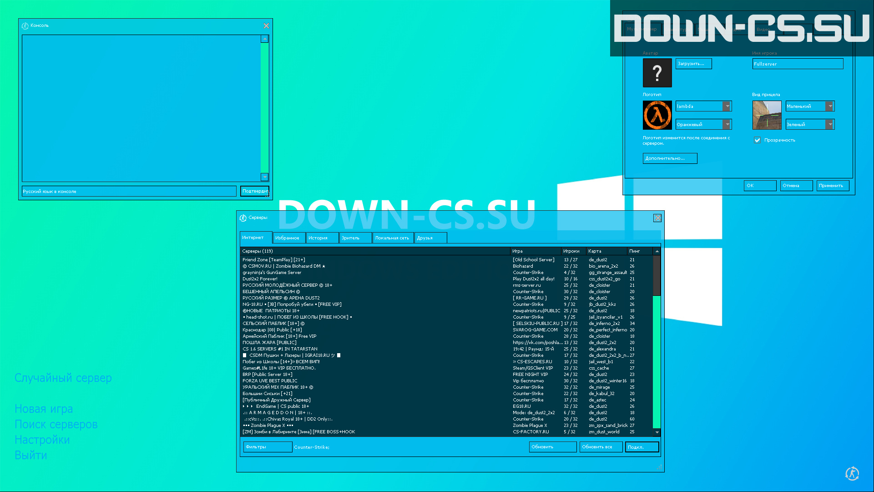
Task: Toggle the Прозрачность checkbox
Action: (757, 140)
